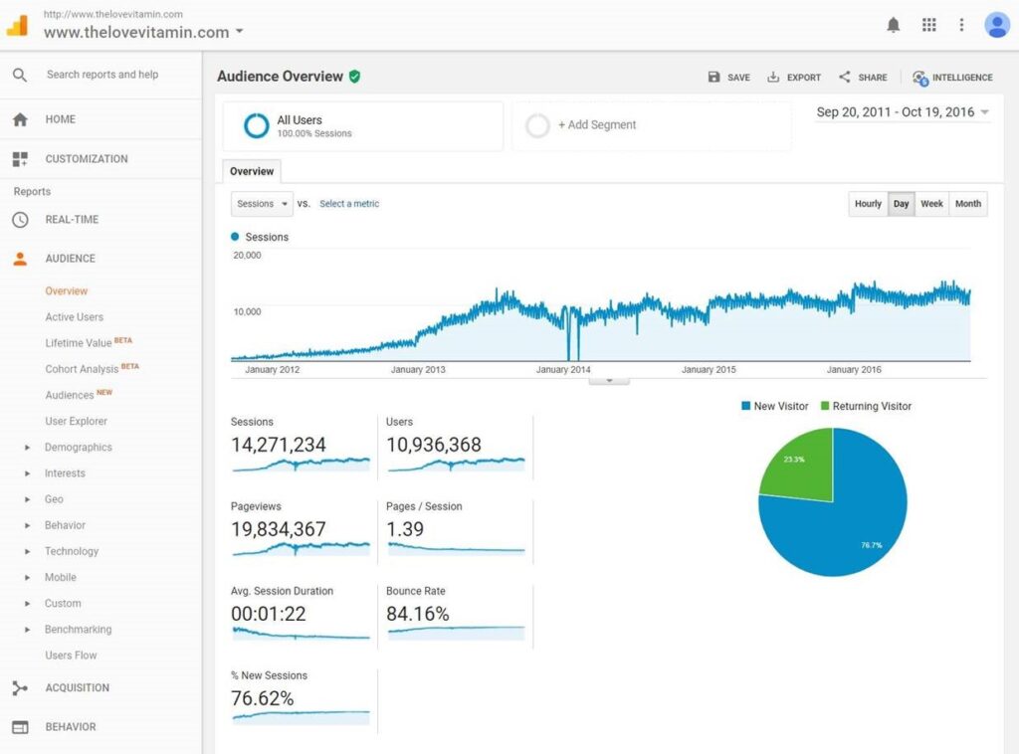Click the Share report icon
1019x754 pixels.
[x=845, y=77]
